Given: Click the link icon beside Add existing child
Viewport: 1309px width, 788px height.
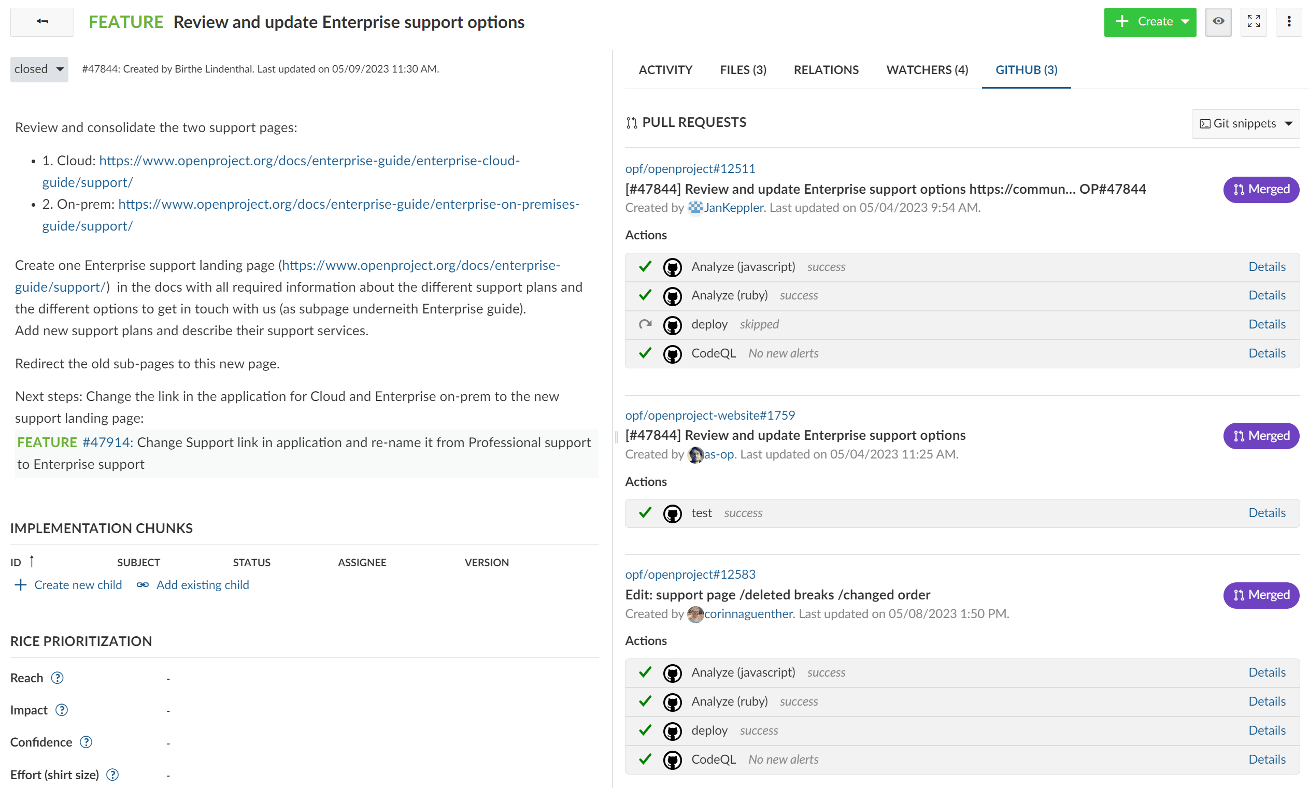Looking at the screenshot, I should (142, 584).
